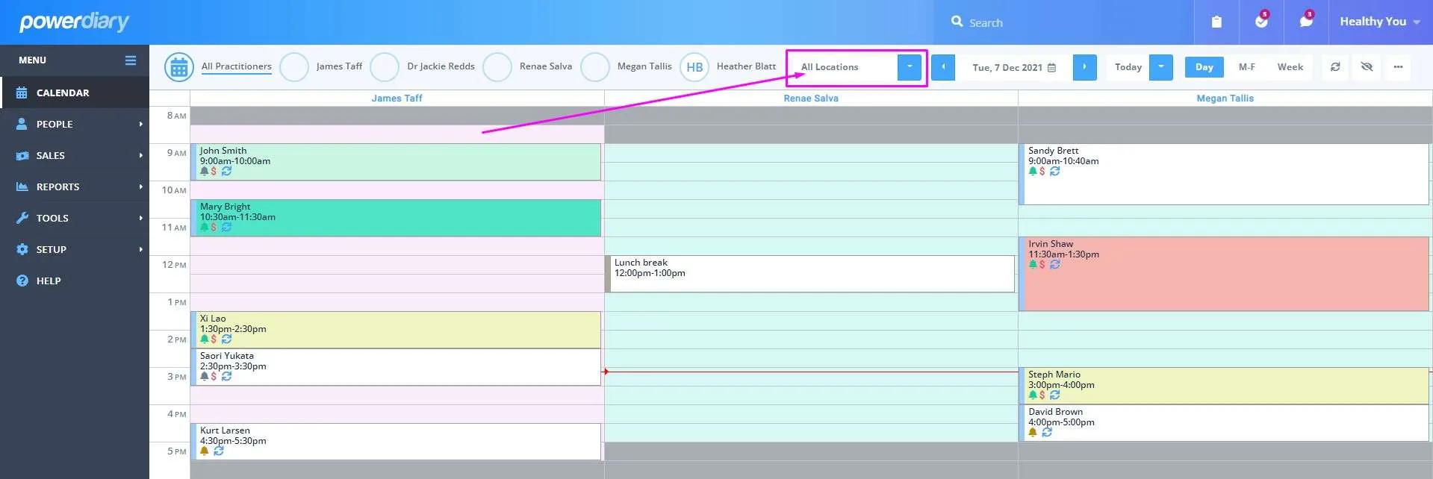Select Day calendar view
This screenshot has width=1433, height=479.
click(1204, 67)
